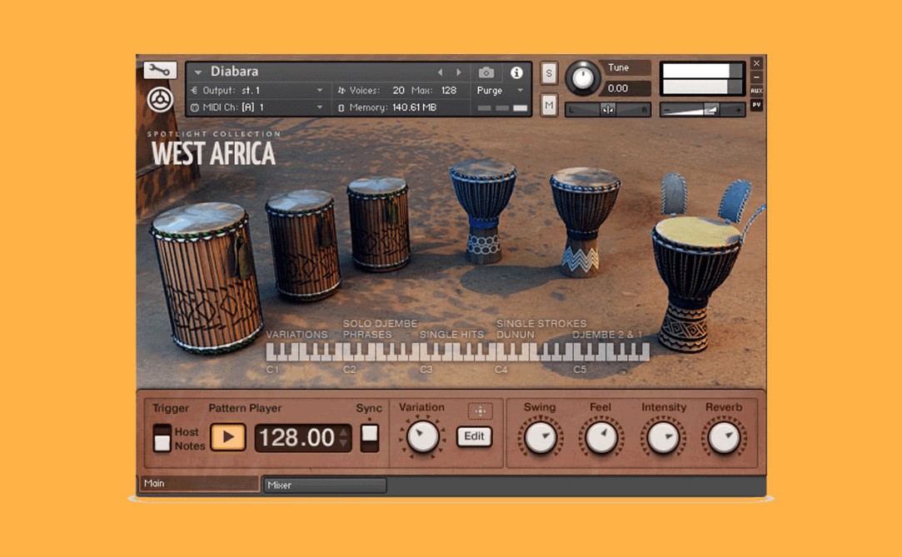
Task: Toggle the Sync switch
Action: 369,437
